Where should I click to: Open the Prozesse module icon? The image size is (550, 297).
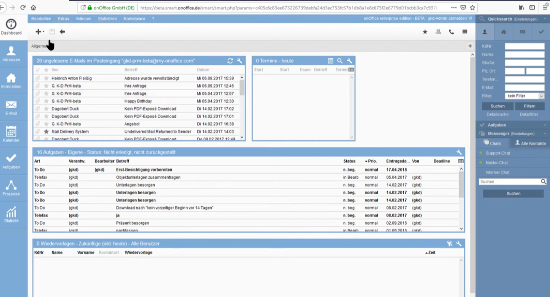pyautogui.click(x=11, y=187)
